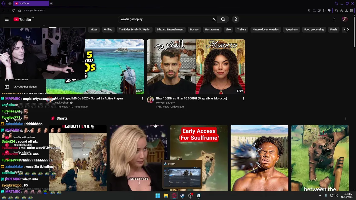This screenshot has height=200, width=356.
Task: Select The Elder Scrolls V: Skyrim chip
Action: pyautogui.click(x=135, y=29)
